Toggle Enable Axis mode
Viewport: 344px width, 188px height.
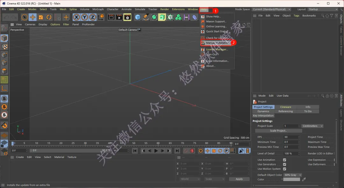pyautogui.click(x=4, y=88)
